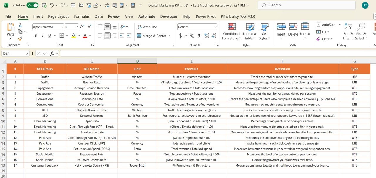
Task: Apply the red font color swatch
Action: pyautogui.click(x=85, y=36)
